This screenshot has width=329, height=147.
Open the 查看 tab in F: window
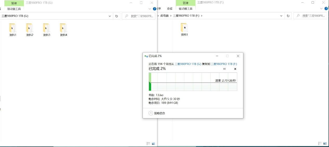170,9
